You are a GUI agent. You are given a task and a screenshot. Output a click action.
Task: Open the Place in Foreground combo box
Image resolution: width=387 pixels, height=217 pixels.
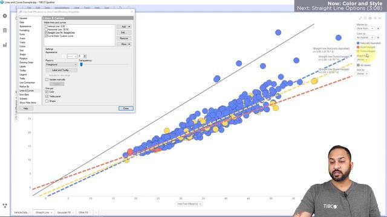click(x=61, y=64)
